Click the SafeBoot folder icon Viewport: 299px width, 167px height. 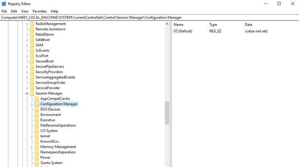[32, 40]
